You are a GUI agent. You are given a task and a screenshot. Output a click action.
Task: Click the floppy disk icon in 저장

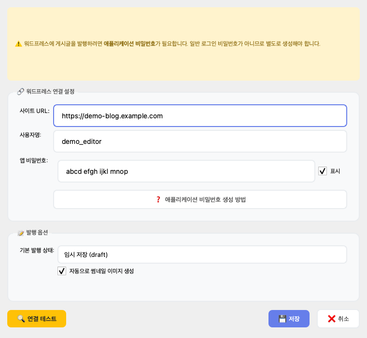coord(282,319)
